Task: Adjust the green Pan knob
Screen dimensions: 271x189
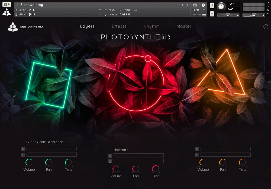Action: coord(49,162)
